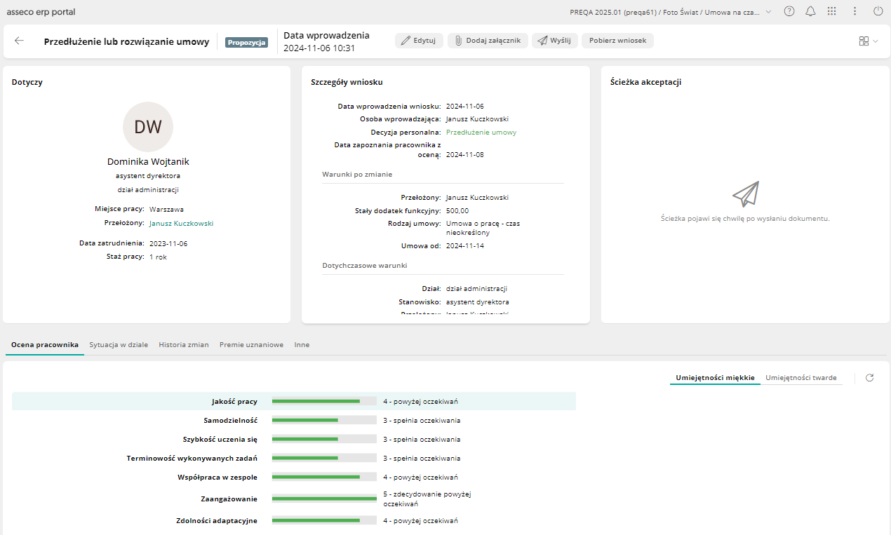Click the Zaangażowanie rating bar

(324, 499)
